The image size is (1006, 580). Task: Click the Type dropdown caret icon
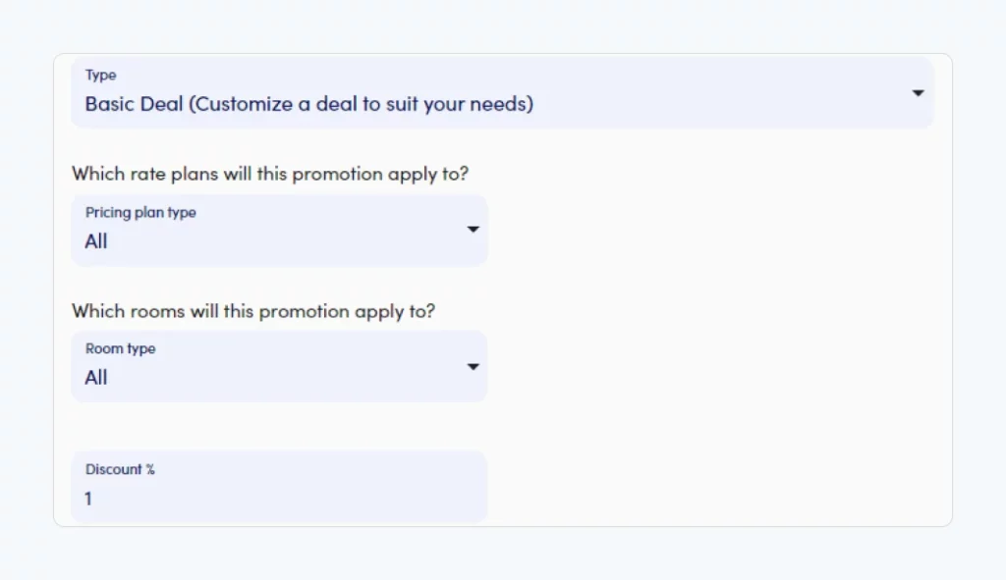[919, 93]
